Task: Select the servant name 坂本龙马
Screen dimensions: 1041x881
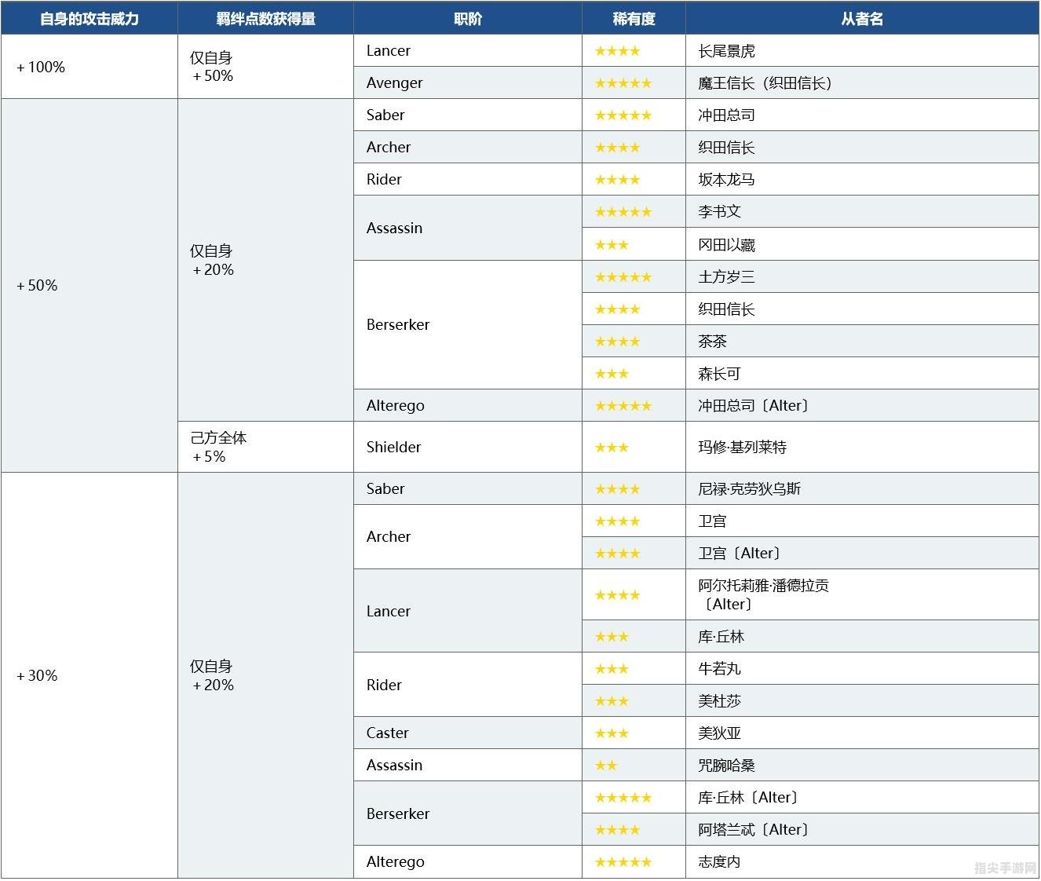Action: click(x=726, y=180)
